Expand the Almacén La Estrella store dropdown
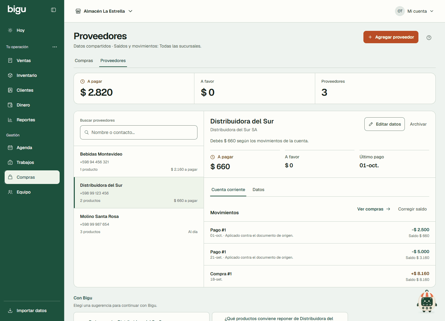This screenshot has height=321, width=445. tap(104, 11)
